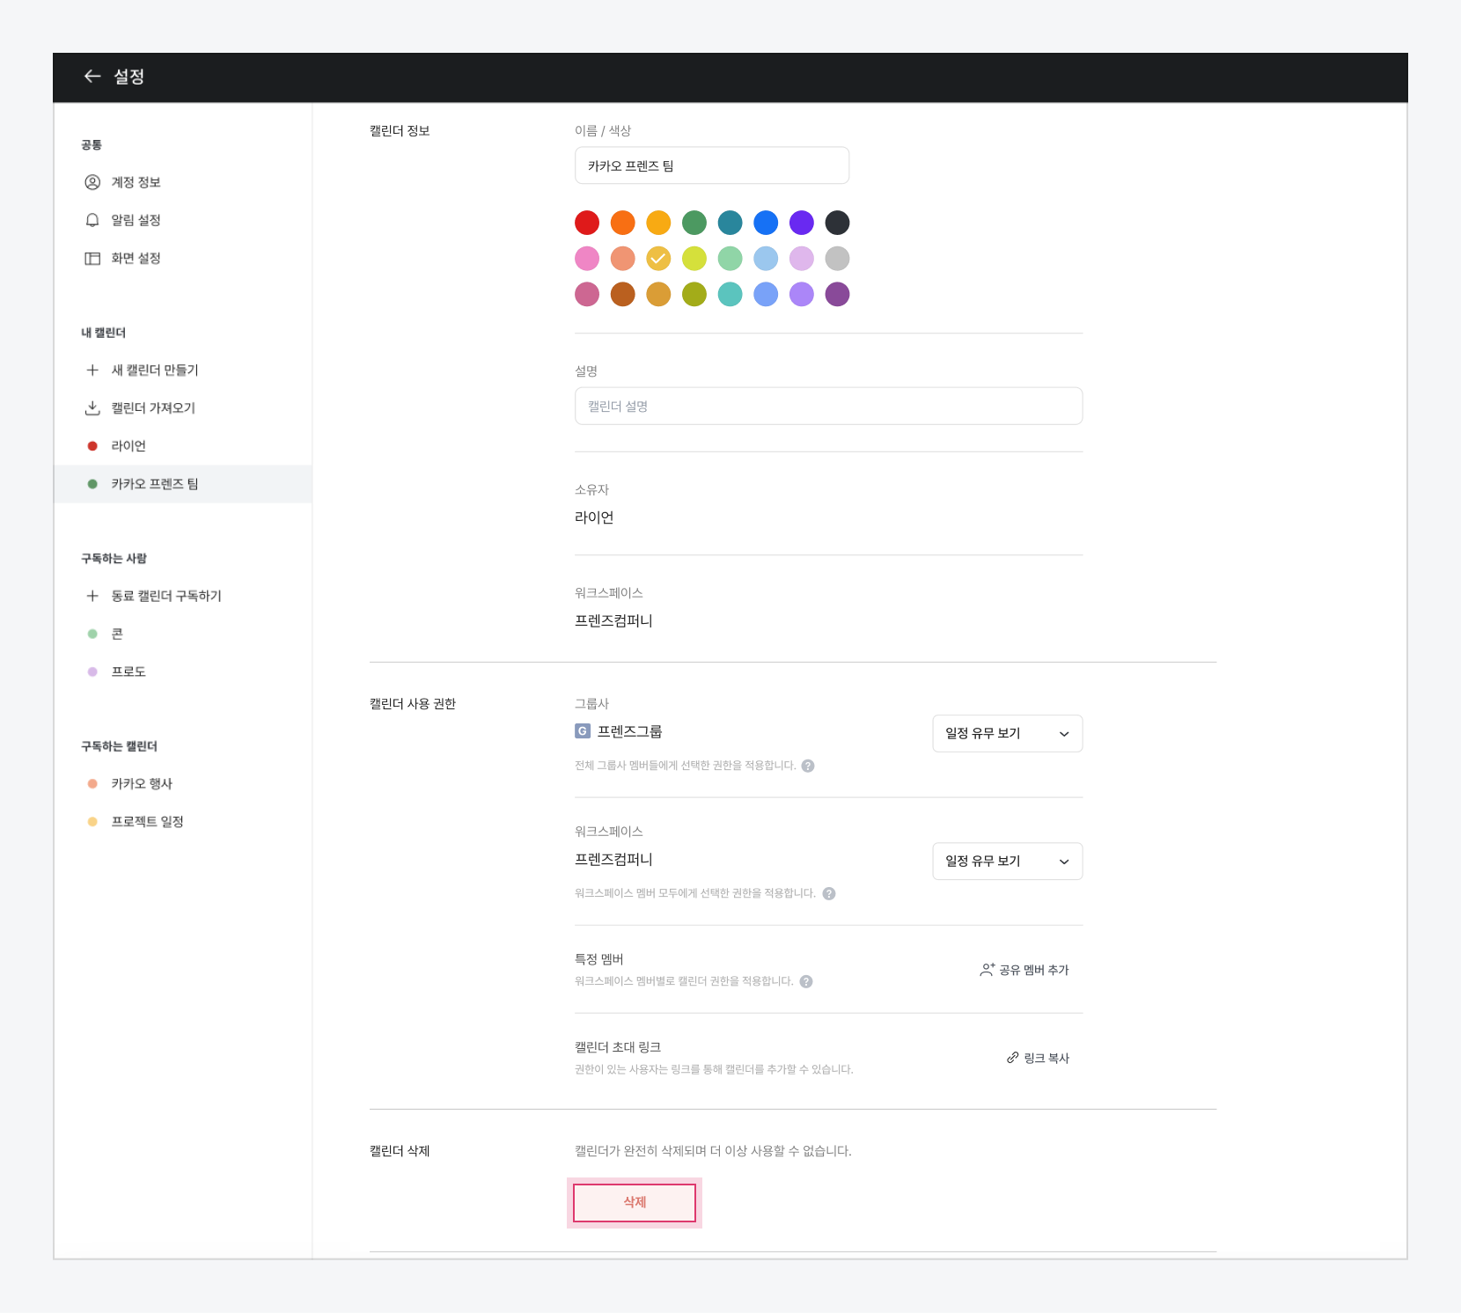
Task: Select 카카오 행사 subscribed calendar
Action: click(x=141, y=784)
